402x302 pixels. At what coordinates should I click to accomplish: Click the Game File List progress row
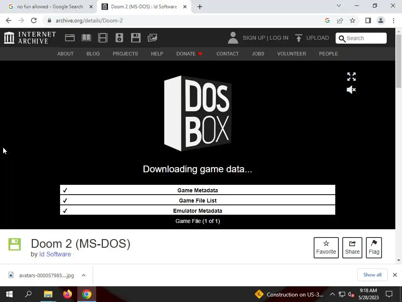(x=197, y=200)
